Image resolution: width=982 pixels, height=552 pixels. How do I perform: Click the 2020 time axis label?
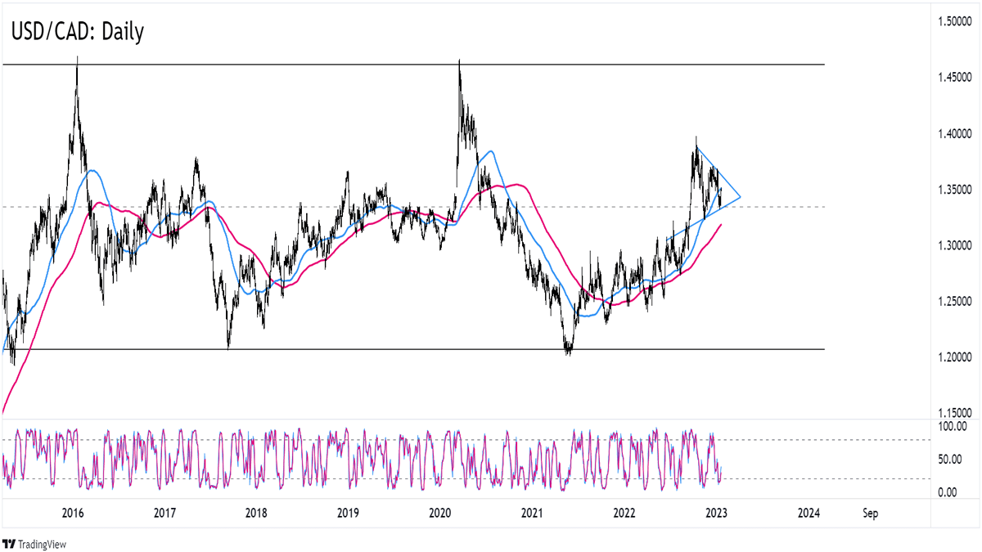439,514
